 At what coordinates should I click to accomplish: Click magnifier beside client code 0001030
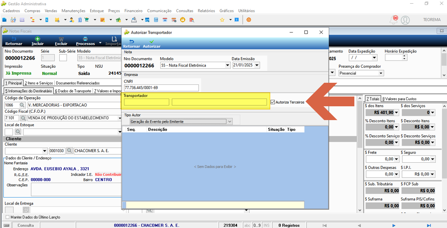(69, 151)
